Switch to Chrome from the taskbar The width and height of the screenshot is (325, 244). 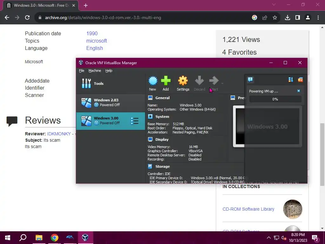point(55,238)
